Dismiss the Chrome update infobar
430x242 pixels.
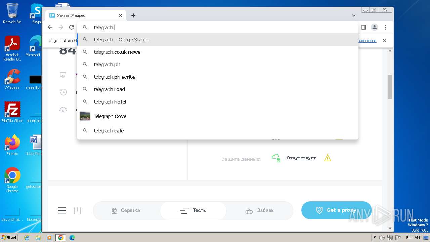(x=385, y=41)
